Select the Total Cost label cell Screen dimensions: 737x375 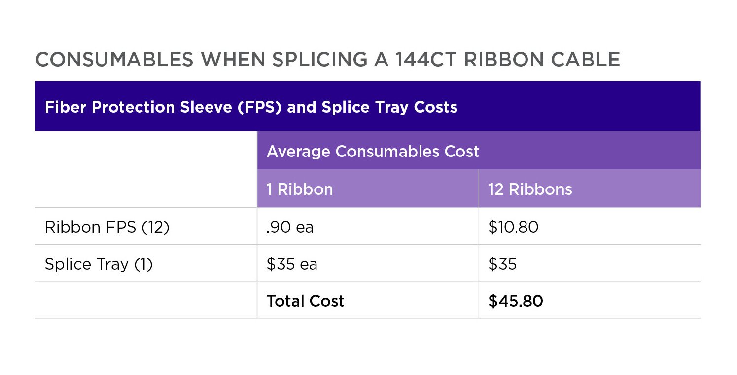point(368,300)
